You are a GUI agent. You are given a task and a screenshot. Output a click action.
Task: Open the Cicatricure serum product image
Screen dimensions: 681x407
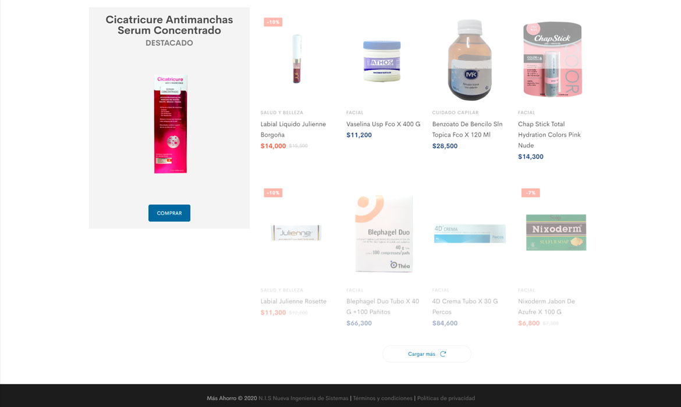pos(171,124)
